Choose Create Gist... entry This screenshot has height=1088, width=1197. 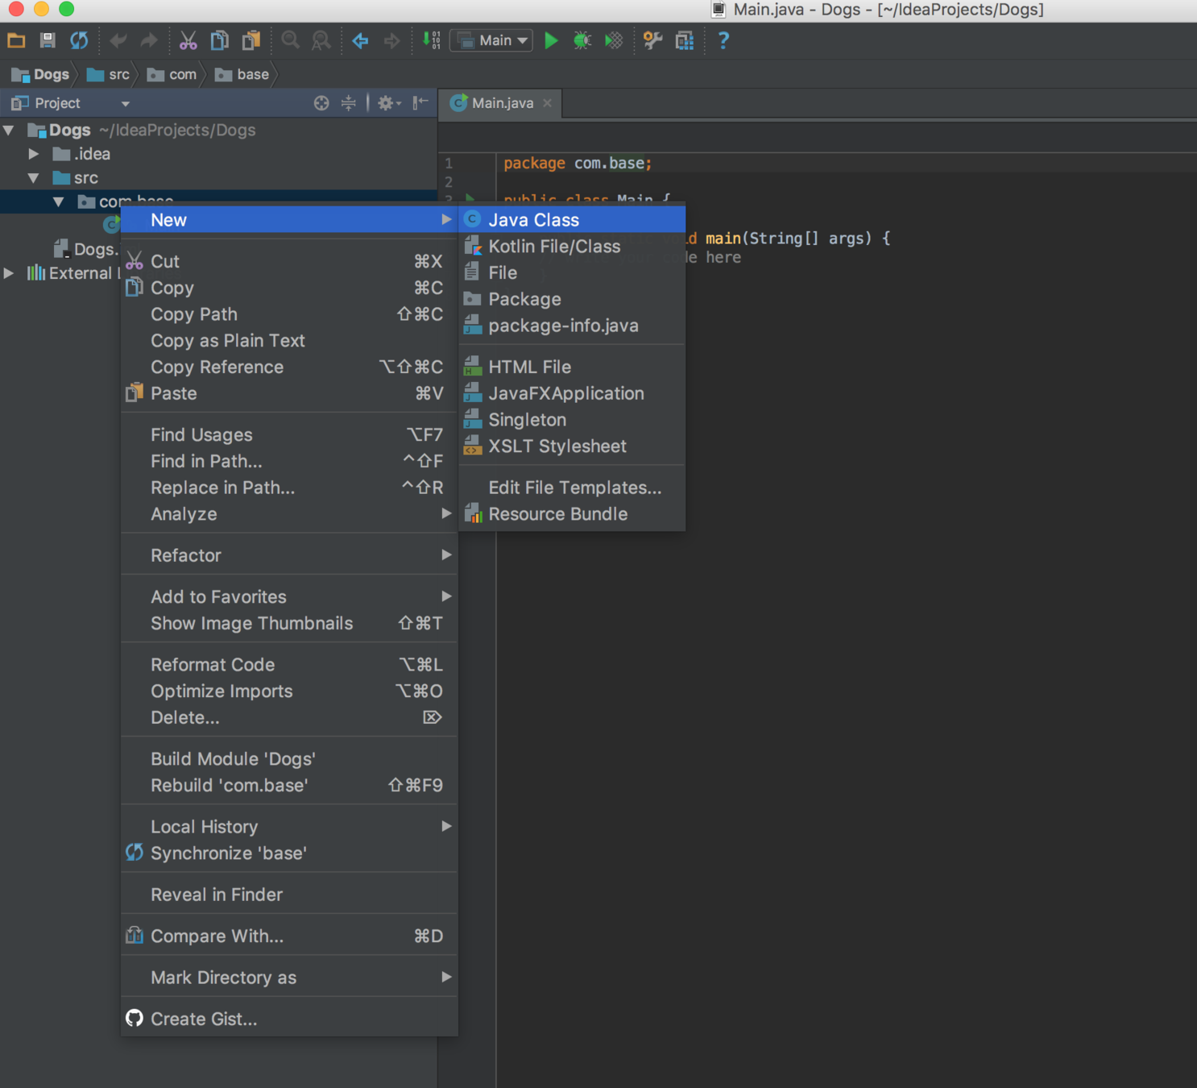[289, 1019]
